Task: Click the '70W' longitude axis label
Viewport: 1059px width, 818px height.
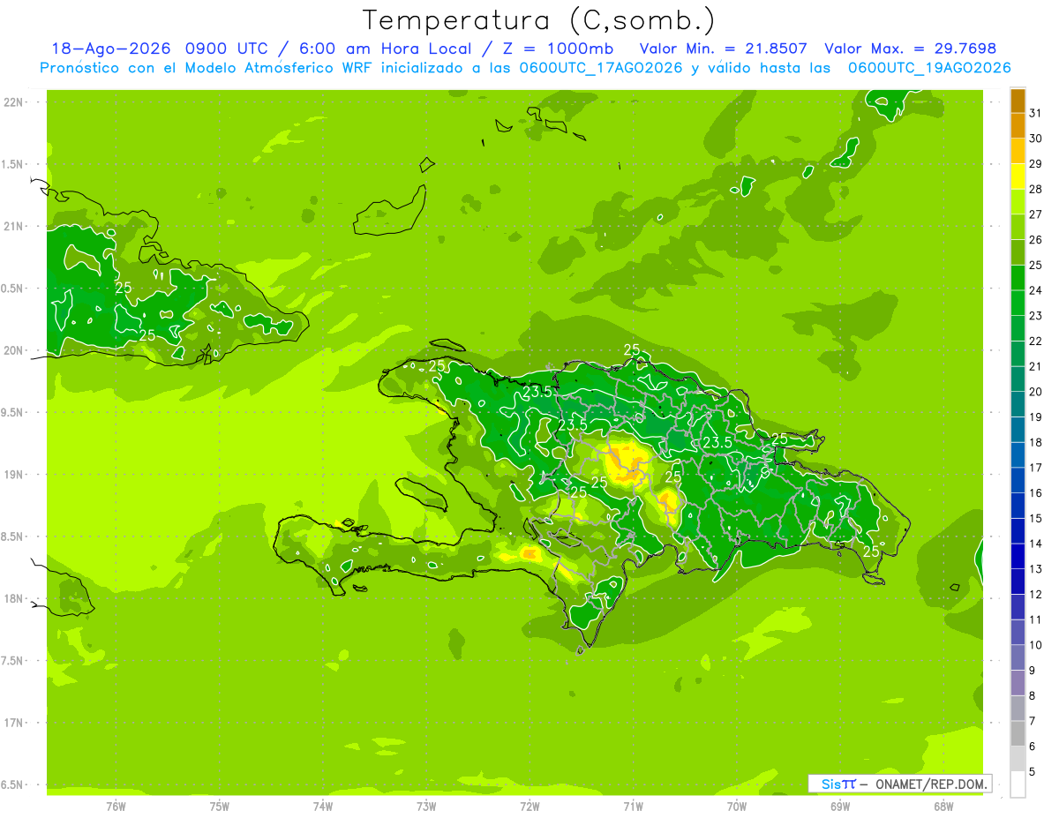Action: 737,807
